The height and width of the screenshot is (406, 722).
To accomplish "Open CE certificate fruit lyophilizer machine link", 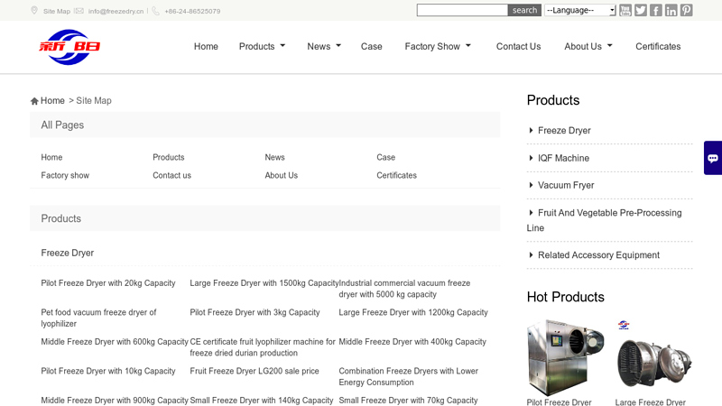I will (x=263, y=347).
